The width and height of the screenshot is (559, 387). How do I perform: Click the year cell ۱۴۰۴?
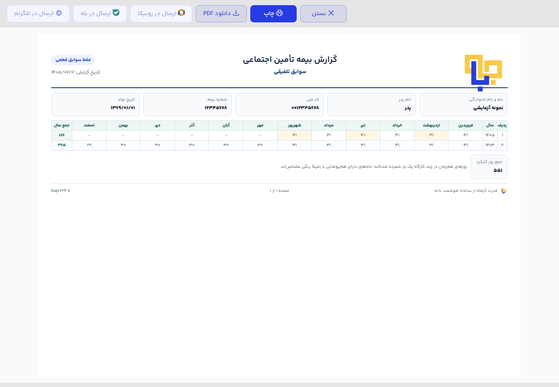(x=490, y=145)
